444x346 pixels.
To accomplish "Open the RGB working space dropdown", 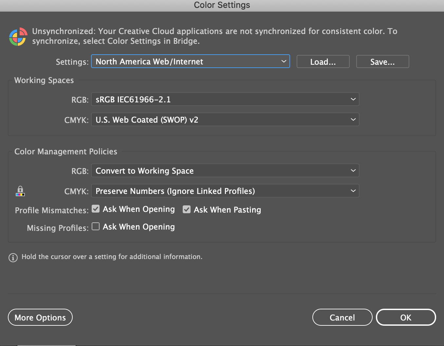I will click(225, 99).
